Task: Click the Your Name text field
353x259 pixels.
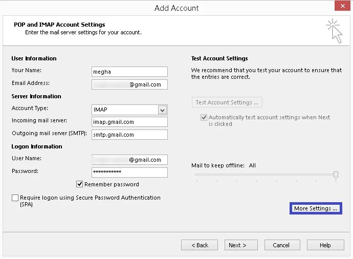Action: (129, 72)
